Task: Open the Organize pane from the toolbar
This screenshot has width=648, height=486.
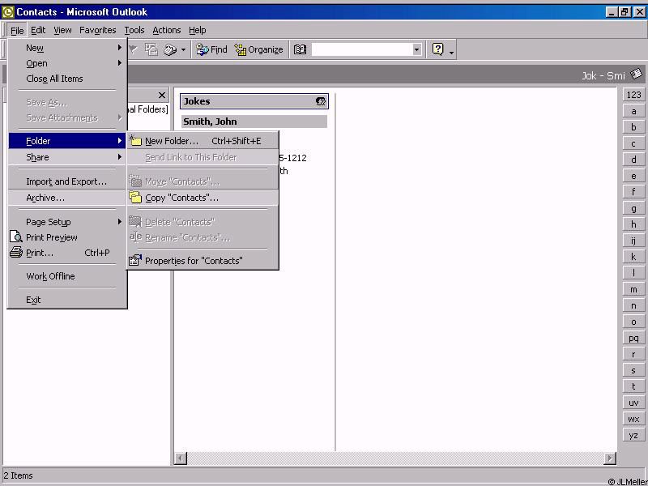Action: [258, 49]
